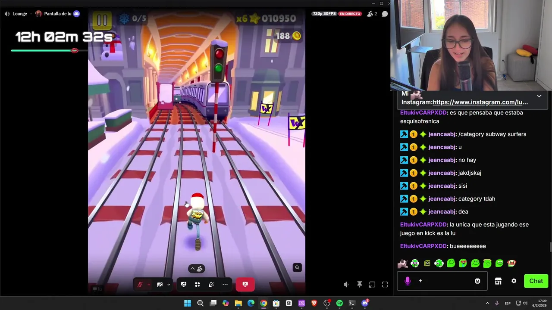
Task: Pop out the stream window
Action: tap(372, 285)
